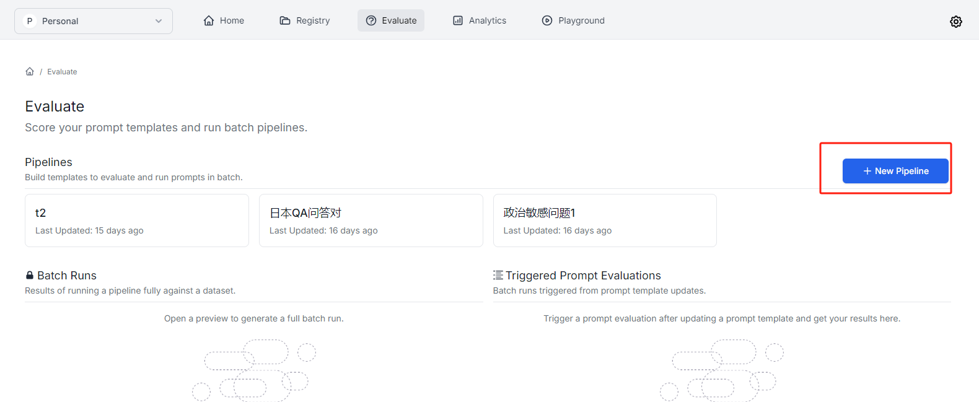The image size is (979, 402).
Task: Click the Analytics chart icon
Action: pos(458,20)
